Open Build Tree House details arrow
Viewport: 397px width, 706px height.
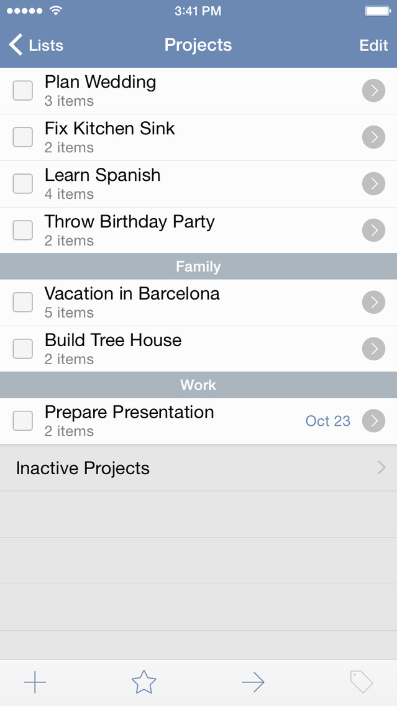click(373, 349)
